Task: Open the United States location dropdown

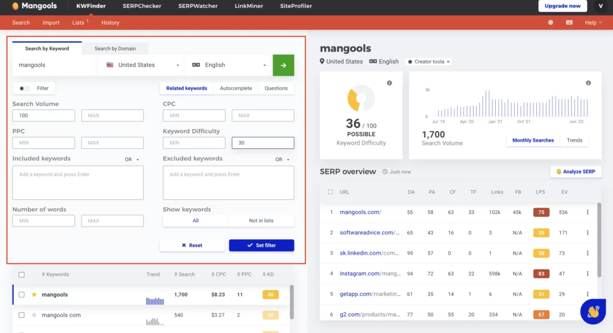Action: pos(143,65)
